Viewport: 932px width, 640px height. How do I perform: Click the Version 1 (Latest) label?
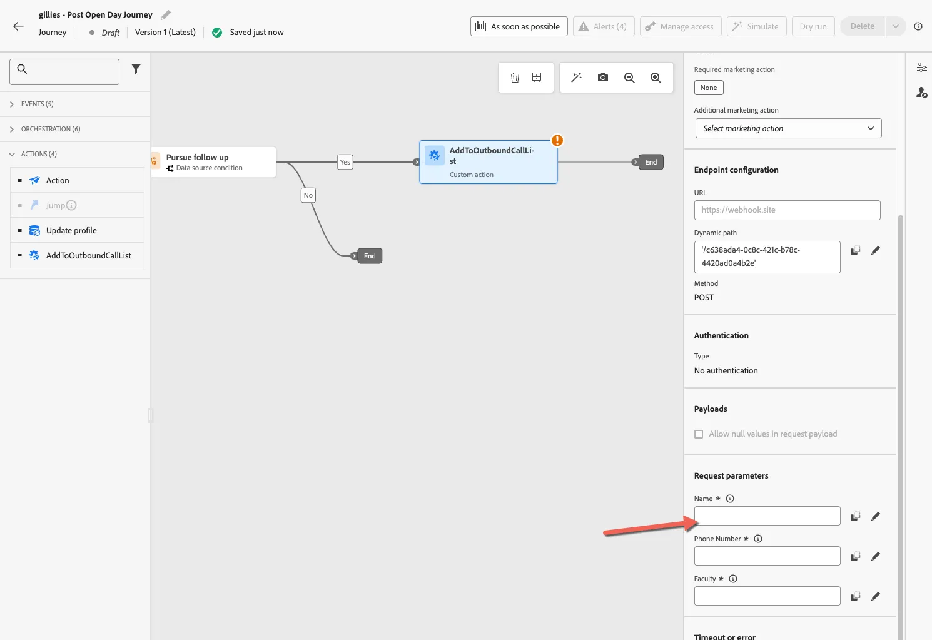tap(165, 33)
